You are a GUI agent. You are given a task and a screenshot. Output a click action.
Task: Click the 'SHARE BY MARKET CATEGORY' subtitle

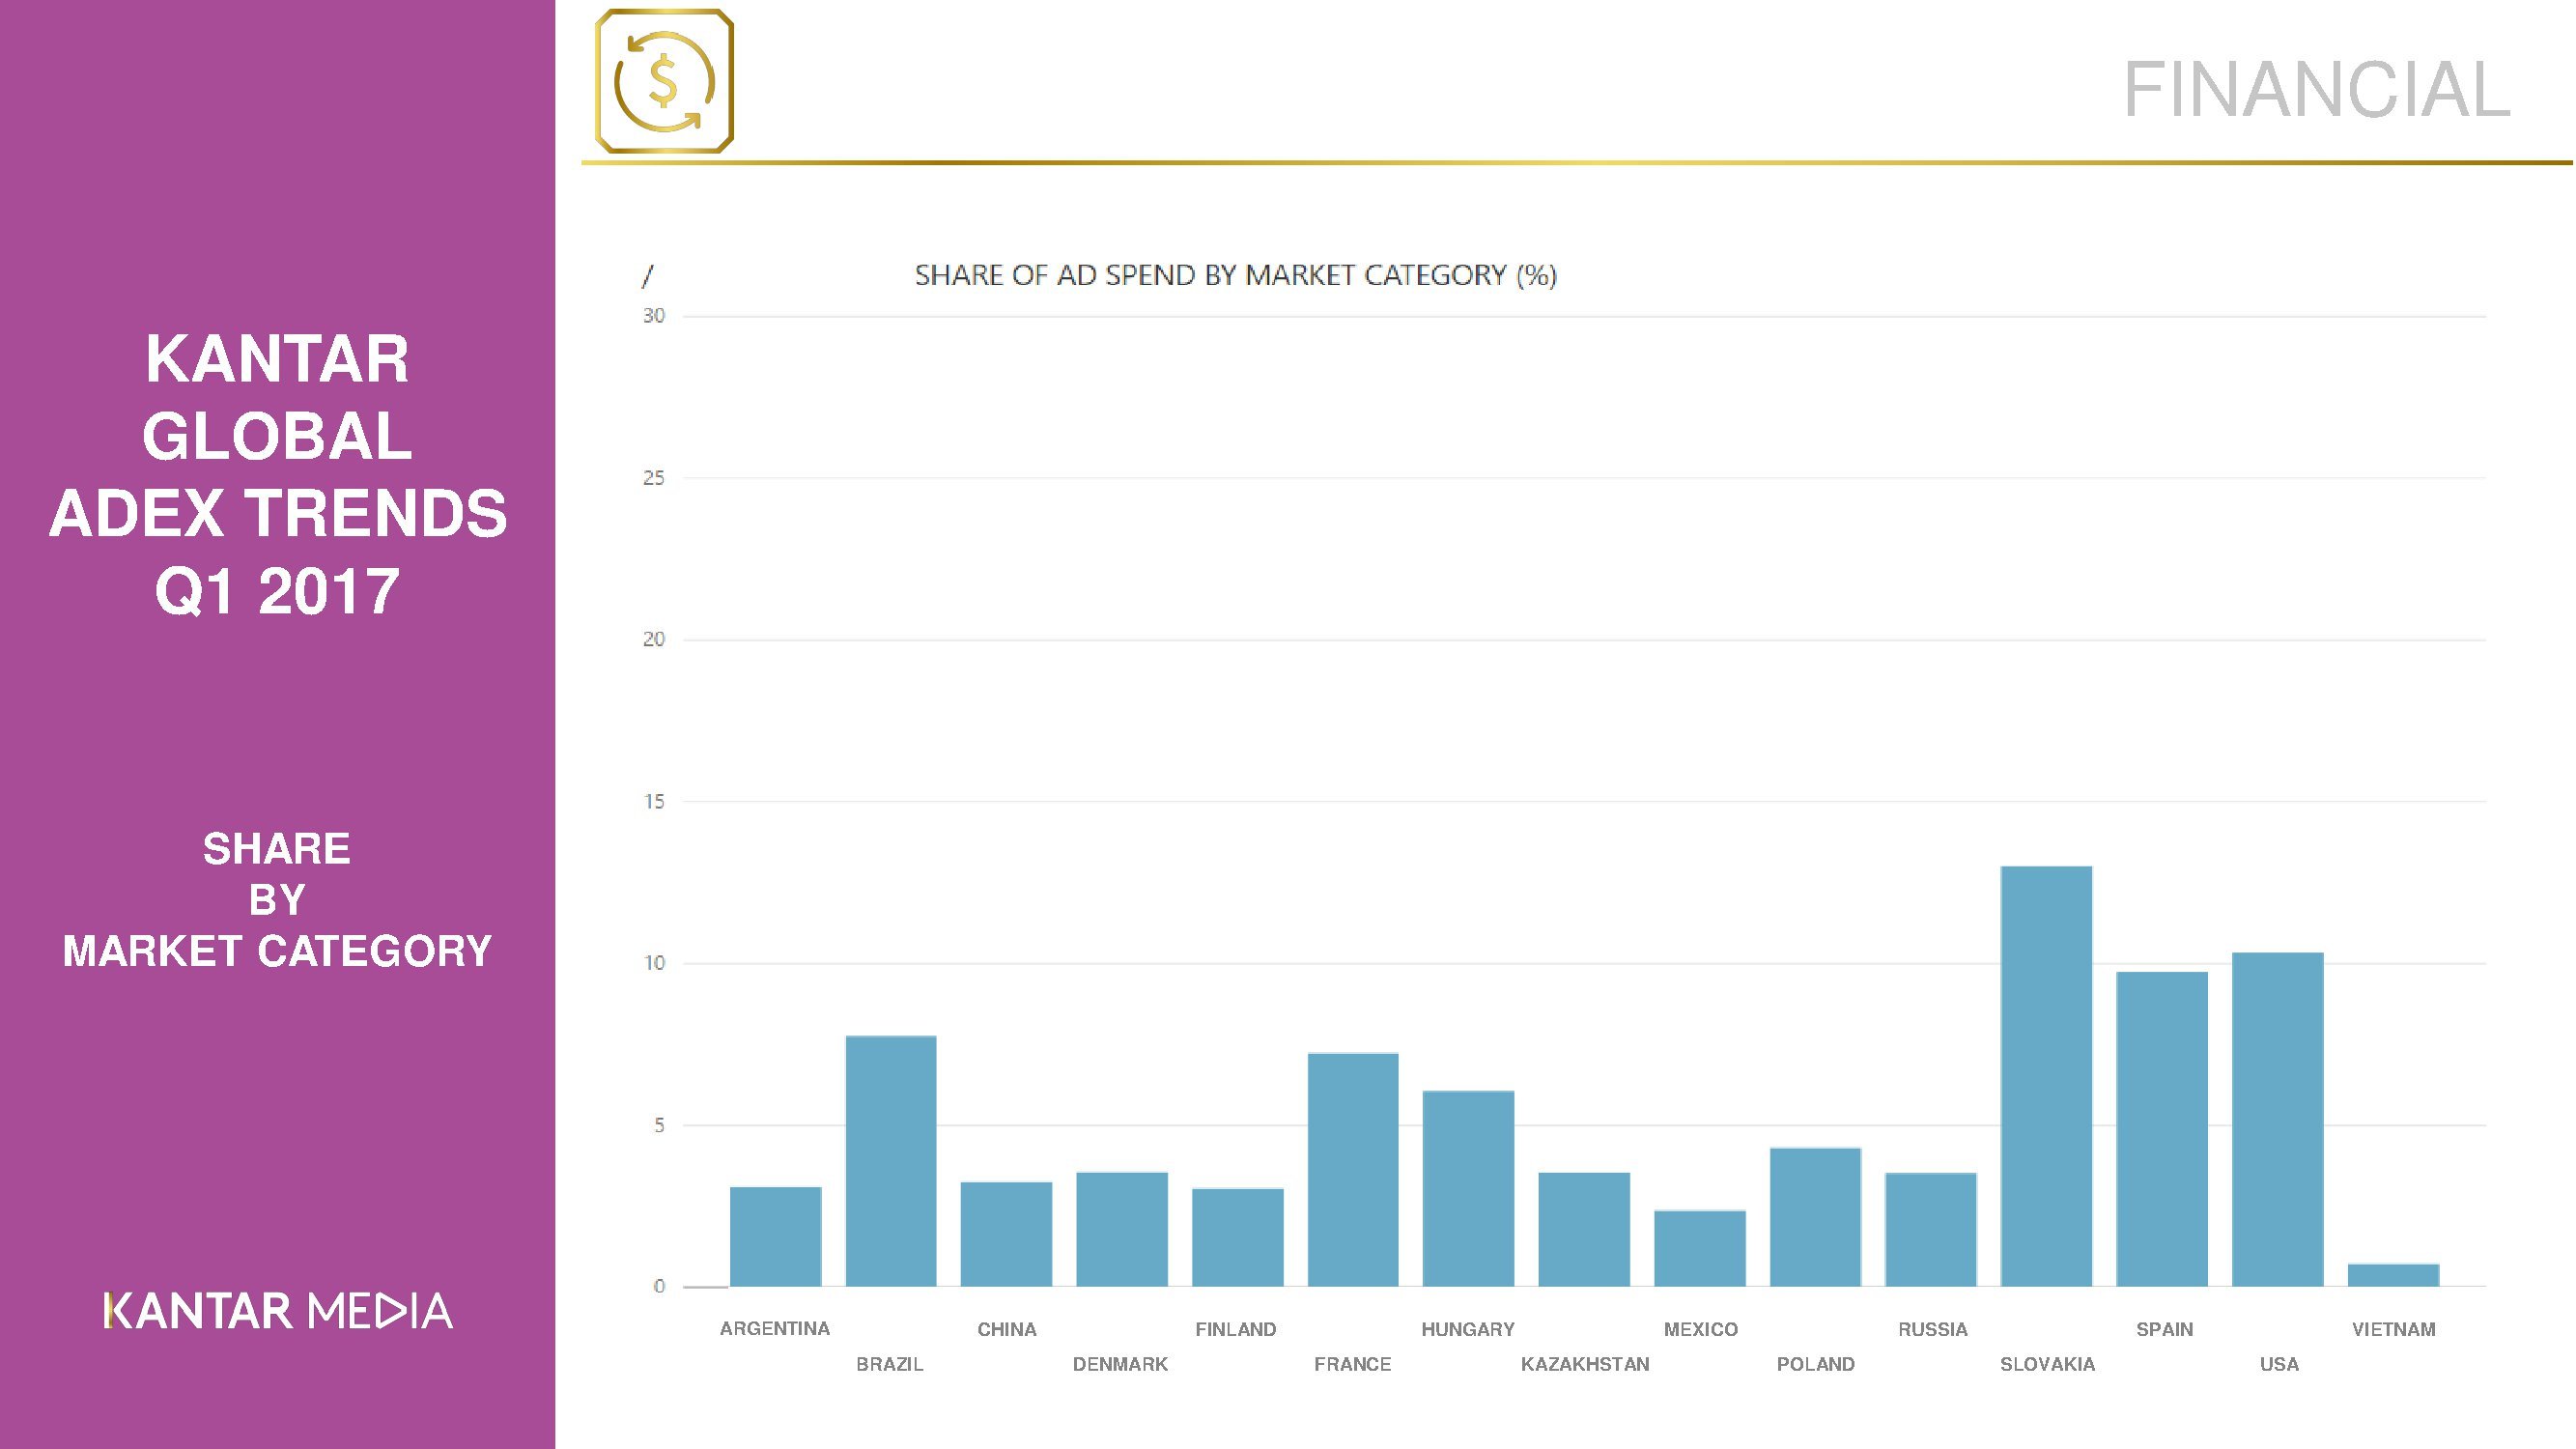click(277, 899)
